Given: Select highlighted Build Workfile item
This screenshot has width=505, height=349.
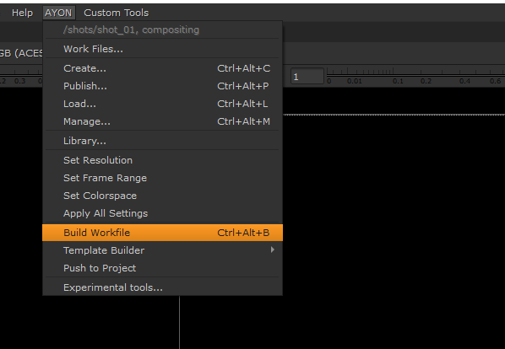Looking at the screenshot, I should pos(163,233).
